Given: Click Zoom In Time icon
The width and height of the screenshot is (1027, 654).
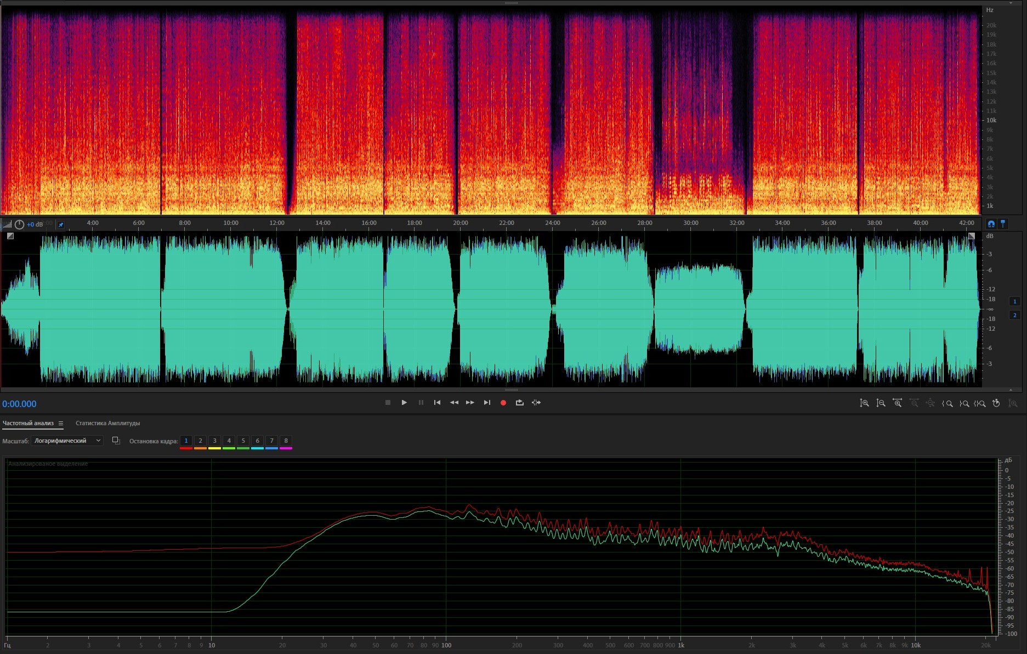Looking at the screenshot, I should pyautogui.click(x=897, y=403).
